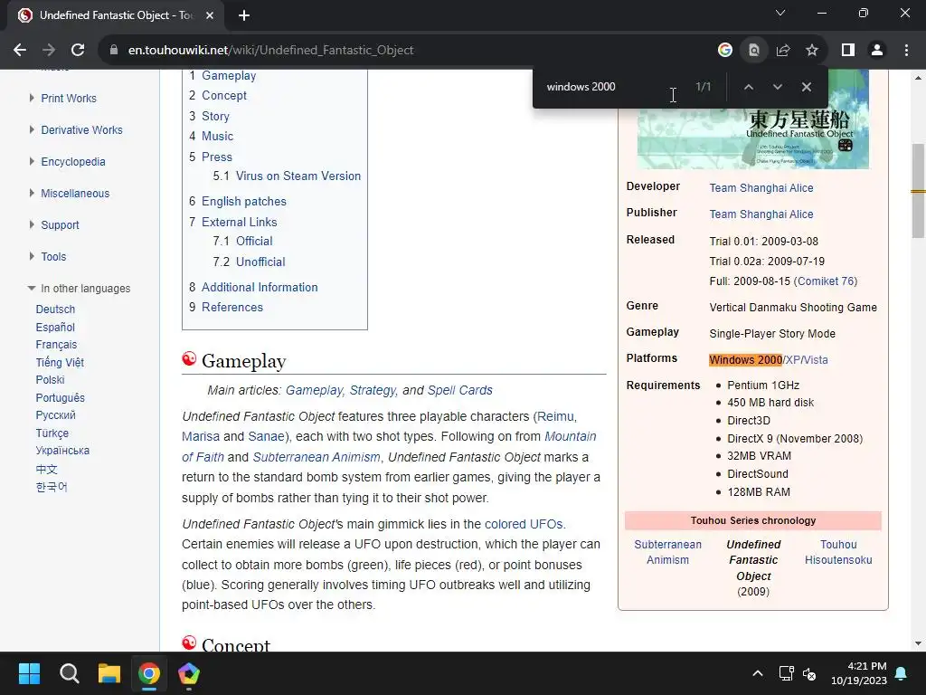Click highlighted Windows 2000 platform link
This screenshot has width=926, height=695.
(745, 360)
